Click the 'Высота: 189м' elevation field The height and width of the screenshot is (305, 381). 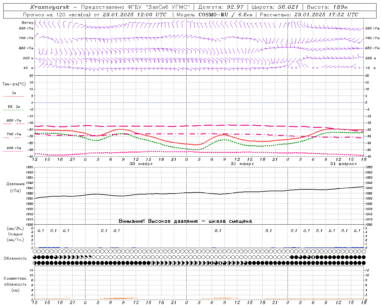point(327,7)
